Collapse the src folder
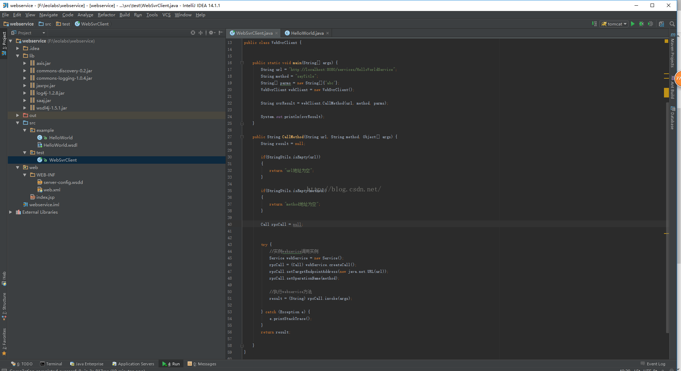The image size is (681, 371). pyautogui.click(x=18, y=123)
